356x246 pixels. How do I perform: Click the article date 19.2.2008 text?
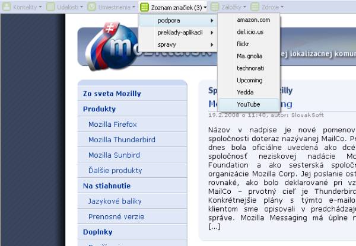(x=224, y=115)
